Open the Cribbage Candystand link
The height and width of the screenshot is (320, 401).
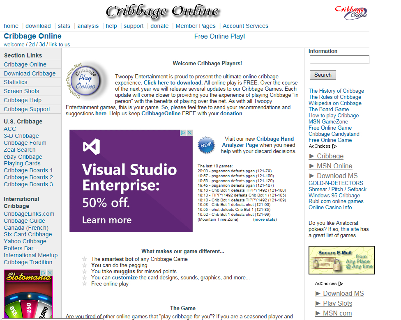pos(334,134)
